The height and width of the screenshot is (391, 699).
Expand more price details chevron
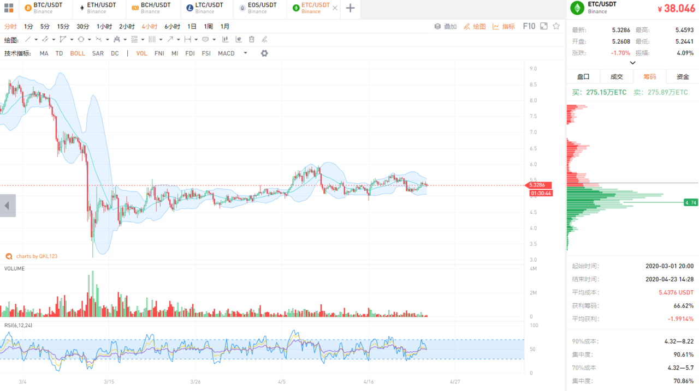632,63
